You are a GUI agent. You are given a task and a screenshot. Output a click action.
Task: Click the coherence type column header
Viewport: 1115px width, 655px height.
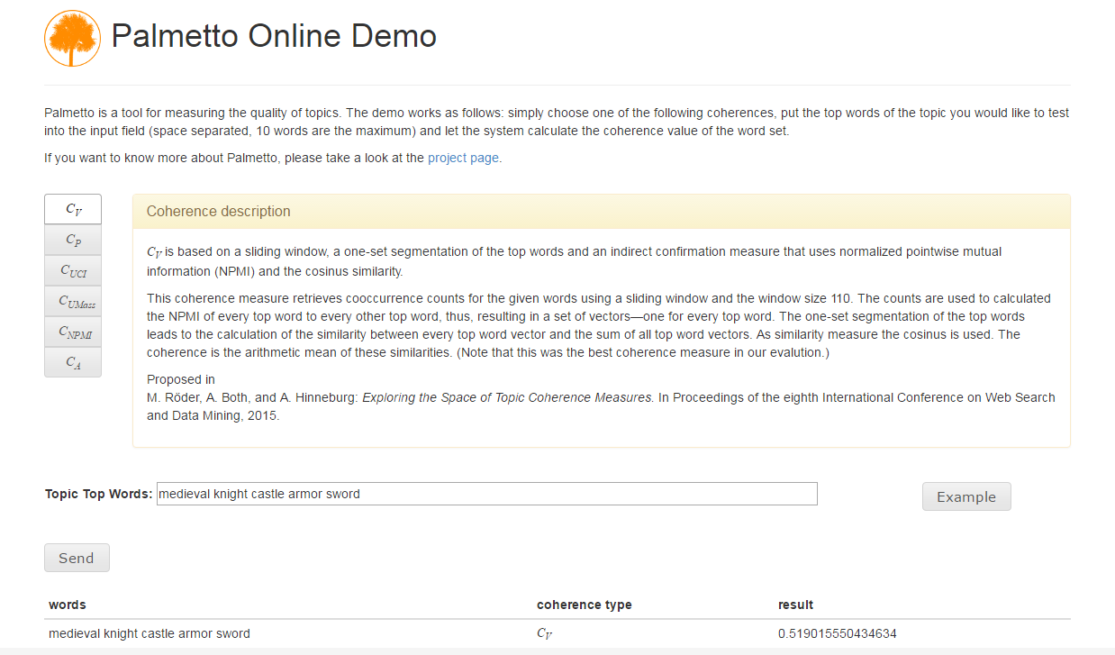(585, 605)
